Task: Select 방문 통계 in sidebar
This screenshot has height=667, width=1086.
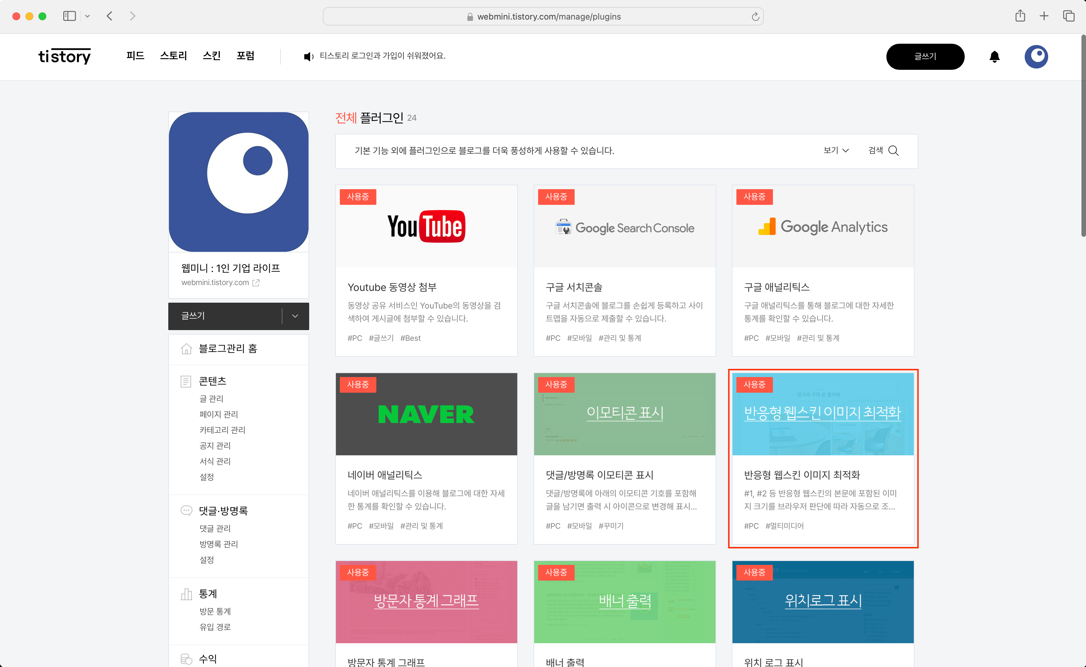Action: (x=215, y=611)
